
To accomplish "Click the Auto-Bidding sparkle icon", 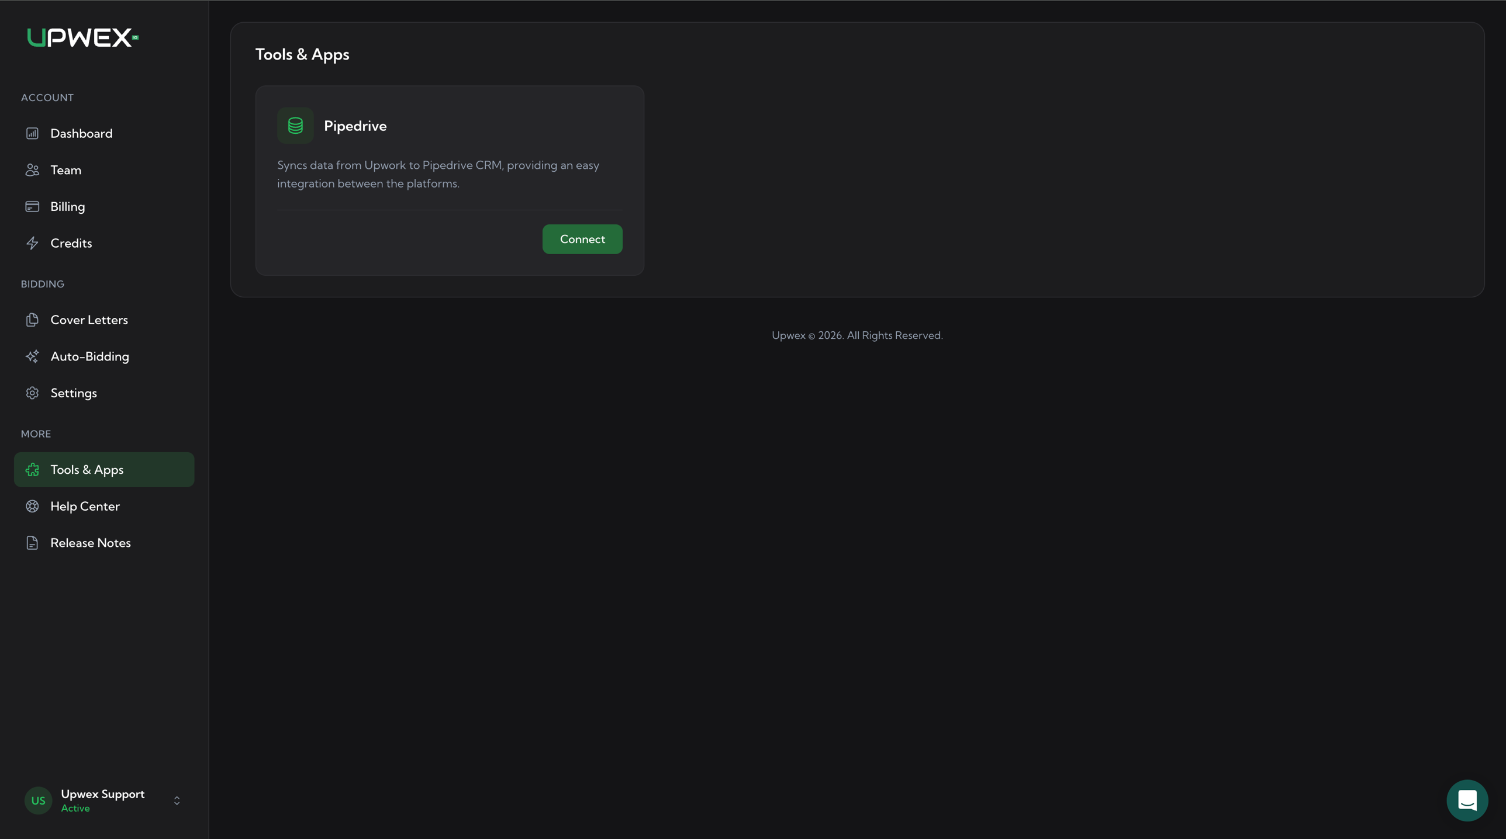I will (x=32, y=356).
